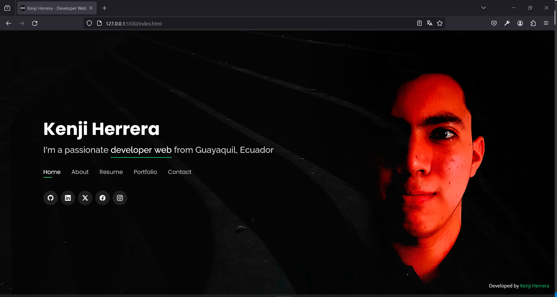Open the Instagram social icon

click(120, 198)
